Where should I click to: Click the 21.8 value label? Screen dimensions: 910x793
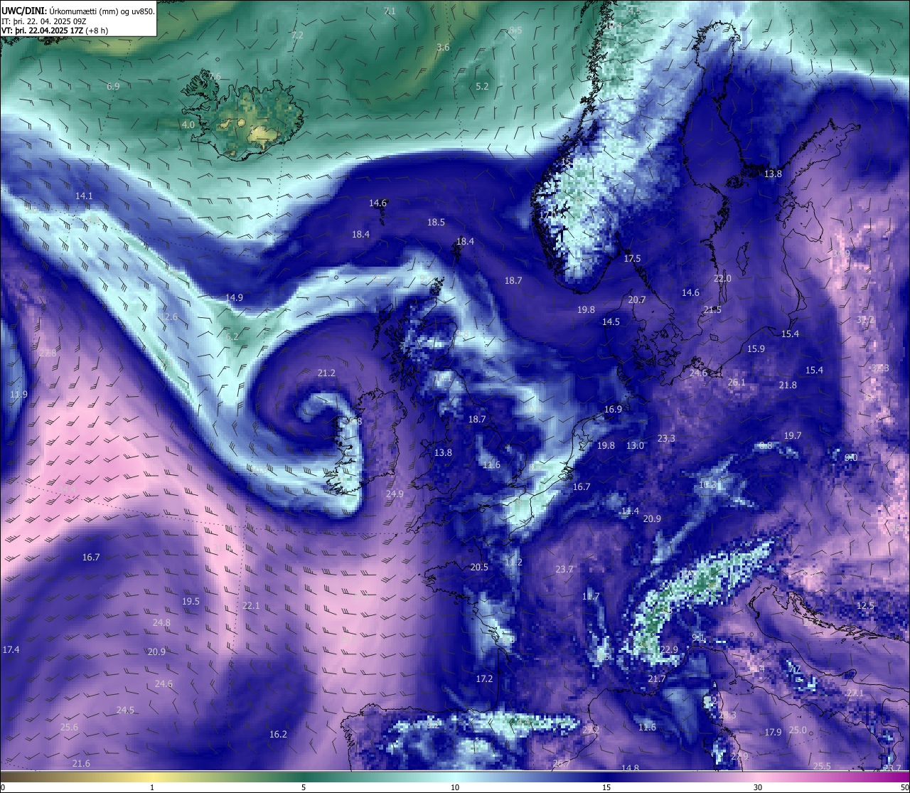tap(788, 385)
